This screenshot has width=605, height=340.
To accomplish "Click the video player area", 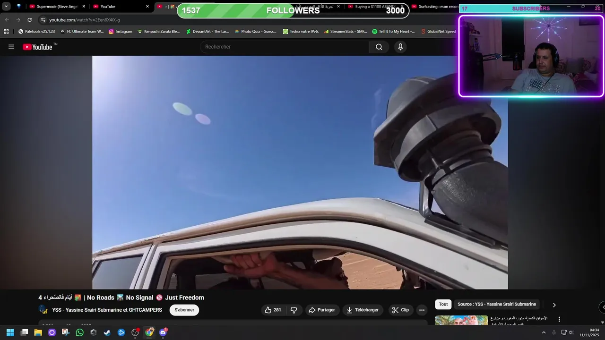I will (300, 172).
